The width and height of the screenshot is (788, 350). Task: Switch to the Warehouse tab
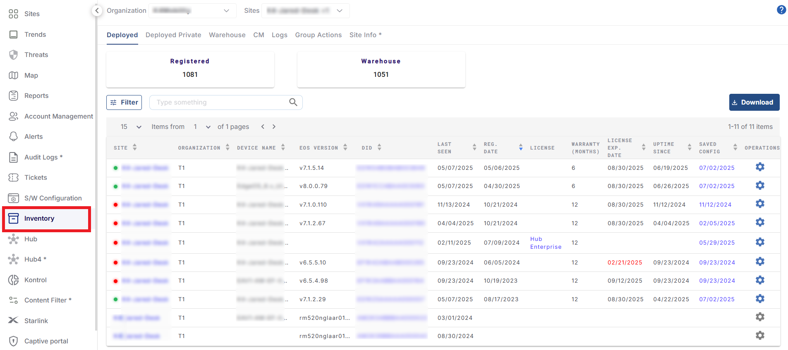click(227, 35)
